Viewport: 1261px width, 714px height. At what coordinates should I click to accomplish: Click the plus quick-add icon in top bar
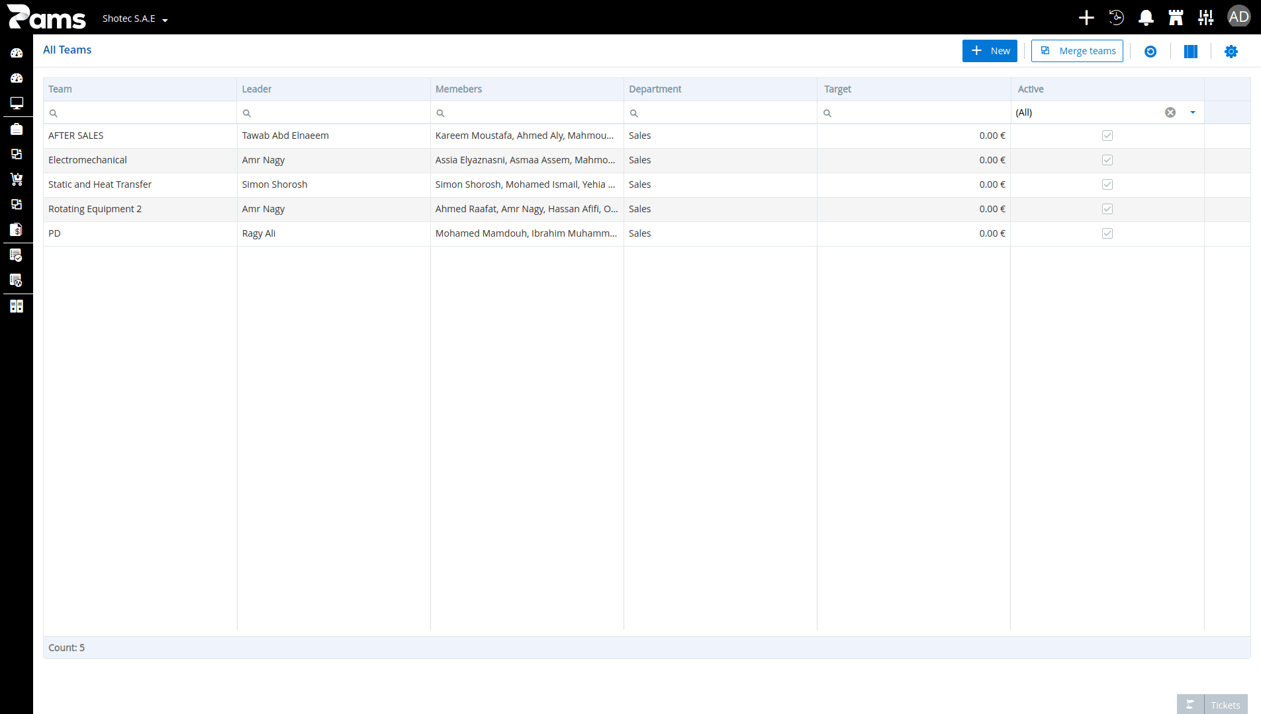(1086, 17)
